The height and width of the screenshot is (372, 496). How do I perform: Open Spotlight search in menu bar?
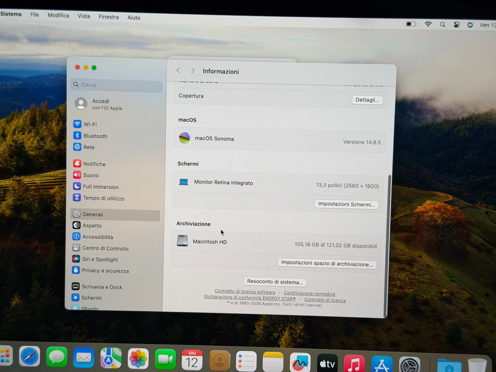point(442,25)
